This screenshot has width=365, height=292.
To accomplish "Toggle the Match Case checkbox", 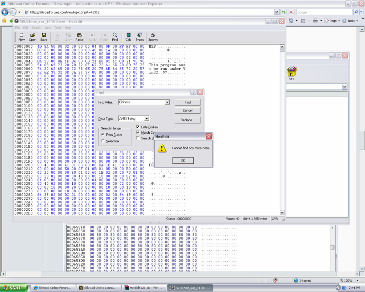I will point(138,132).
